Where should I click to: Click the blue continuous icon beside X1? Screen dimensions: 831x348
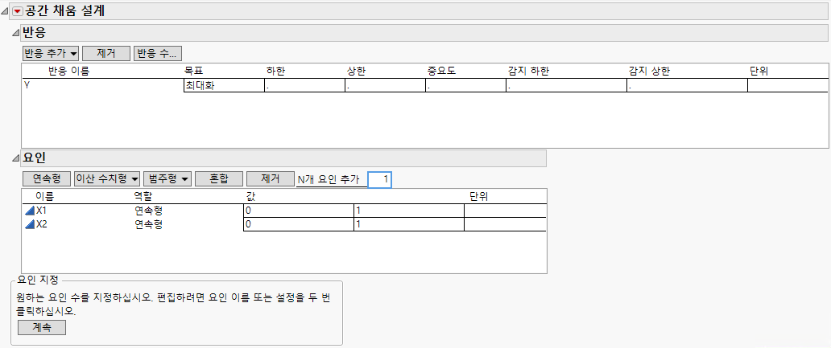click(x=29, y=211)
